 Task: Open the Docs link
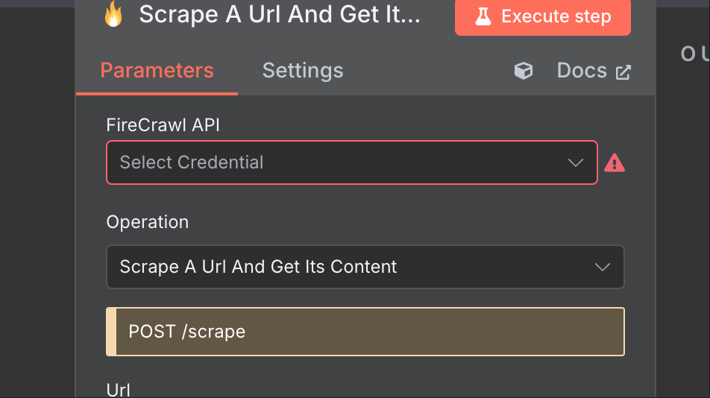(582, 71)
